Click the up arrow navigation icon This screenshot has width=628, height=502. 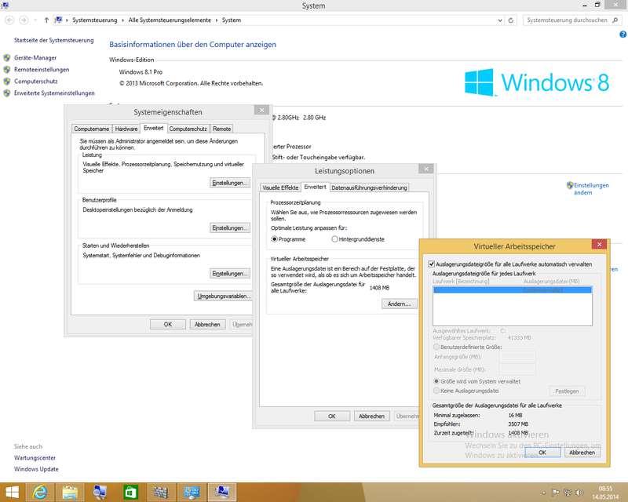(45, 20)
